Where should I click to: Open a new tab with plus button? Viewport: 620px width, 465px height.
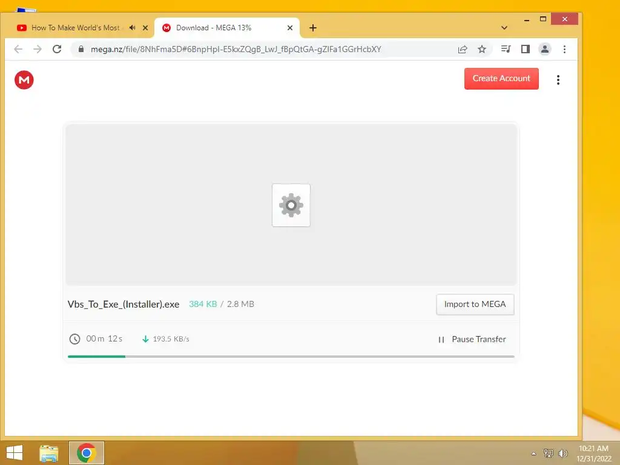point(313,28)
